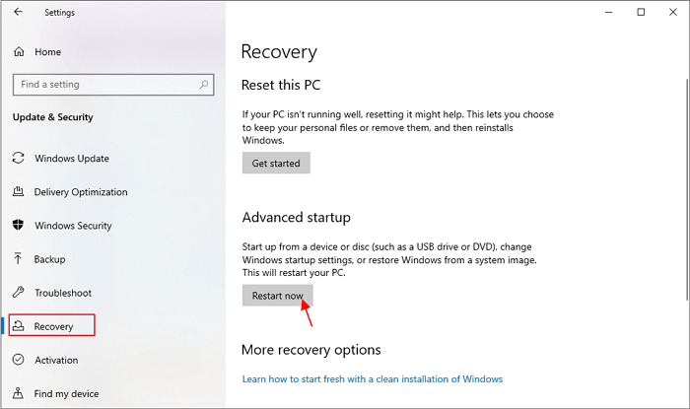The height and width of the screenshot is (409, 690).
Task: Click the Troubleshoot wrench icon
Action: point(18,293)
